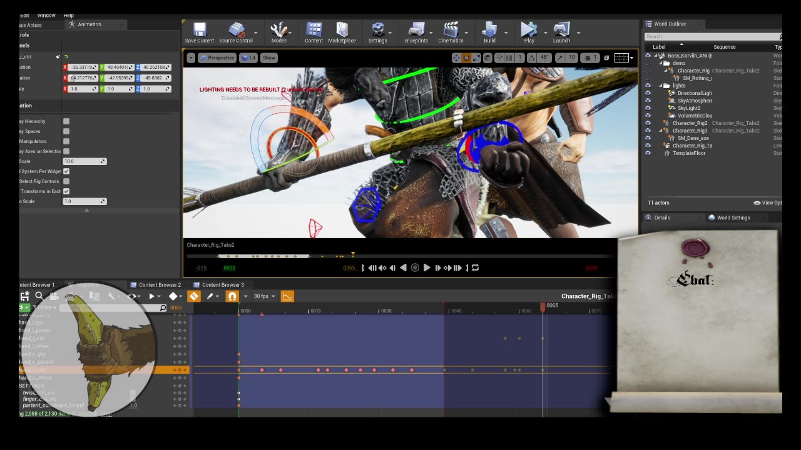
Task: Open View Options in World Outliner
Action: (x=768, y=202)
